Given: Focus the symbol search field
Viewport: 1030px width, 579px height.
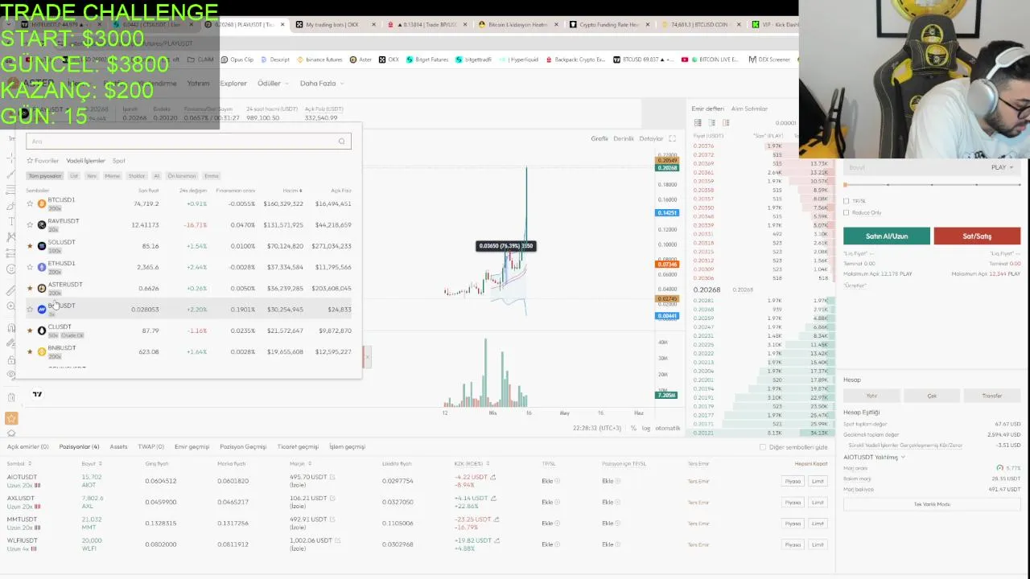Looking at the screenshot, I should pos(188,142).
